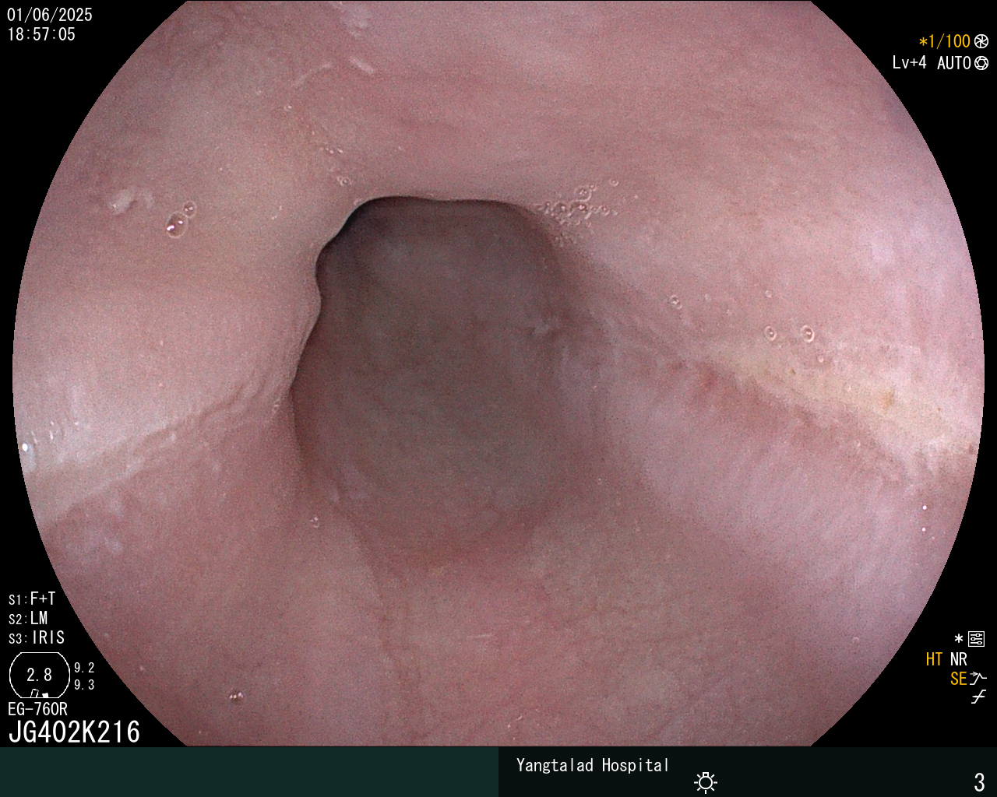The width and height of the screenshot is (997, 797).
Task: Click the S3: IRIS switch assignment
Action: 37,638
